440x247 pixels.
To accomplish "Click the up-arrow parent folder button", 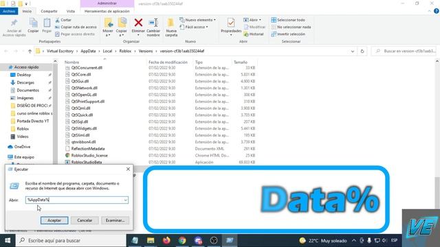I will coord(30,51).
